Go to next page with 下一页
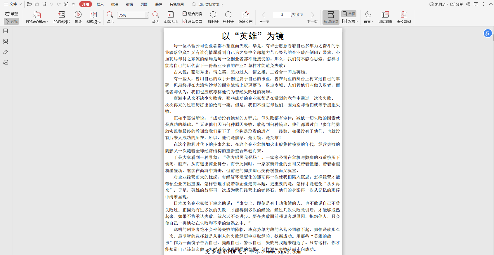Screen dimensions: 494x255 (x=312, y=17)
